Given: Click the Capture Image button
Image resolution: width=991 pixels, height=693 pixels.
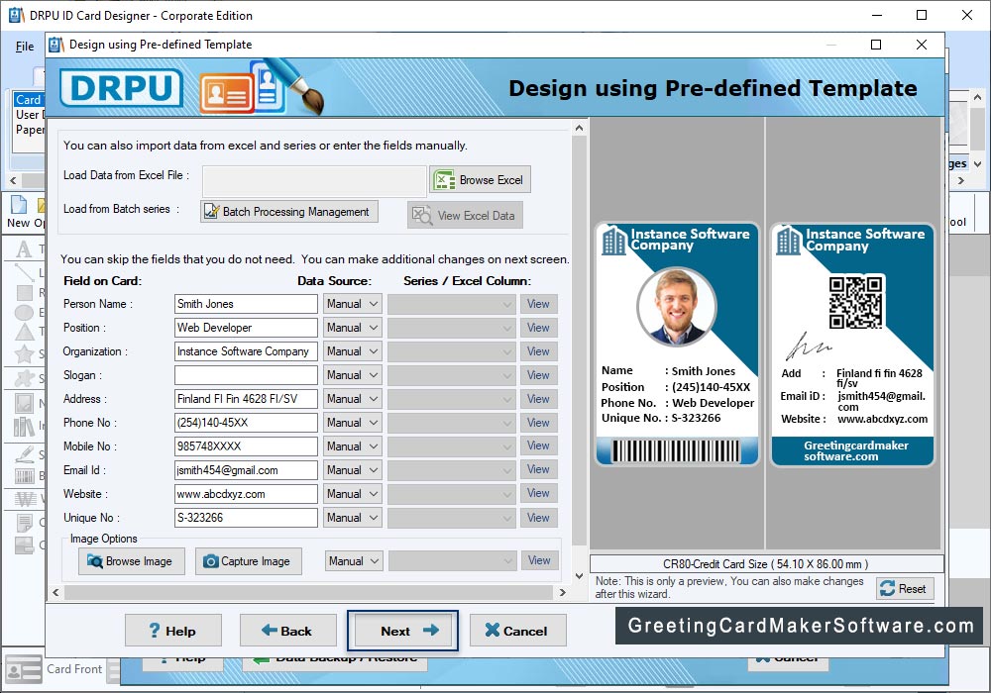Looking at the screenshot, I should 249,561.
